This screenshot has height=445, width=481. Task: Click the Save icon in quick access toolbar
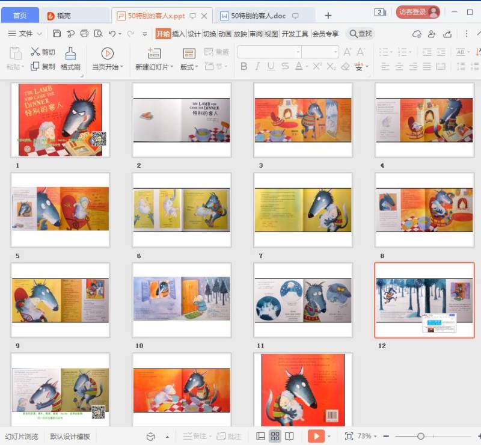tap(57, 34)
